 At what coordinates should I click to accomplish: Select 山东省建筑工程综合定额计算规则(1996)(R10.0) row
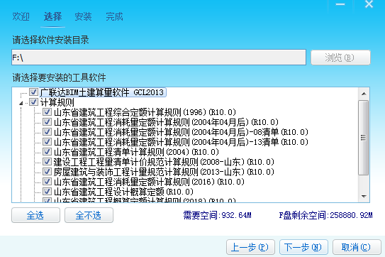click(145, 112)
